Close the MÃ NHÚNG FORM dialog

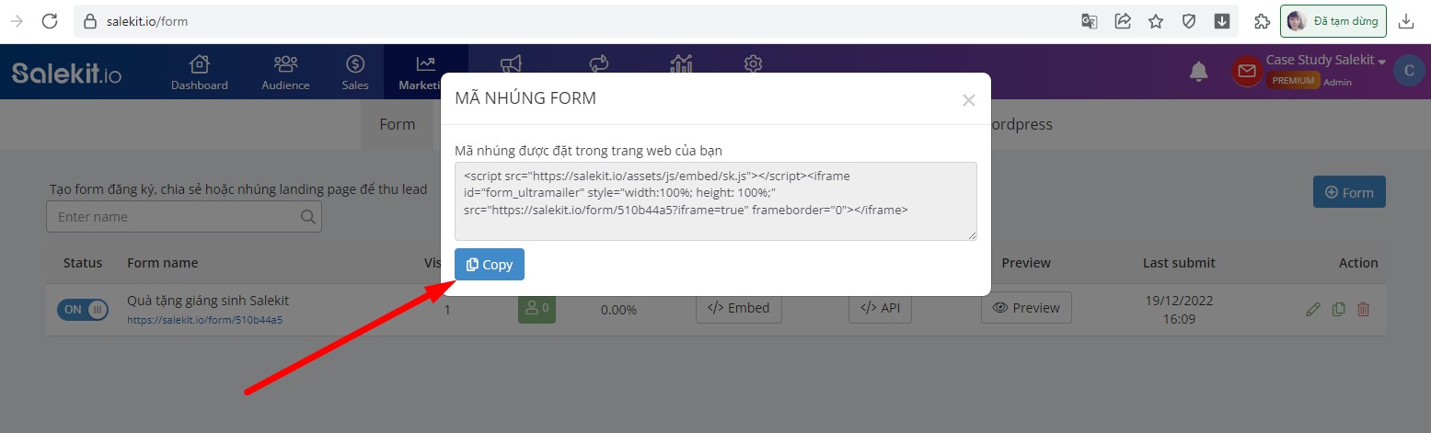[x=968, y=100]
